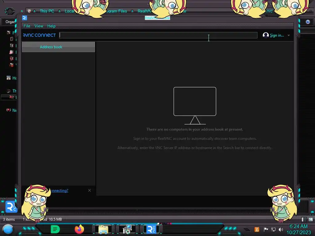
Task: Dismiss the connecting help banner with X
Action: [x=90, y=190]
